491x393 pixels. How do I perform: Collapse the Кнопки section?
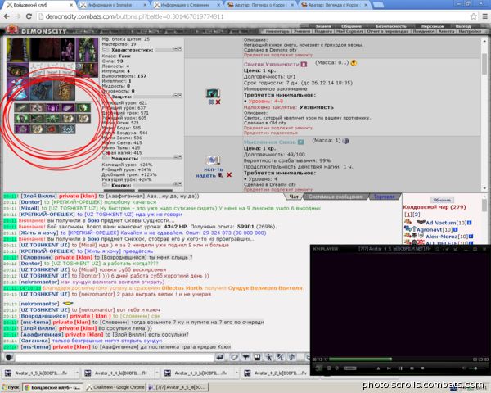[x=106, y=185]
